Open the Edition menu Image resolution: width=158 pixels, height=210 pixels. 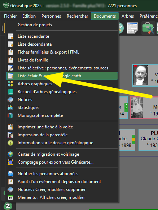[x=29, y=16]
